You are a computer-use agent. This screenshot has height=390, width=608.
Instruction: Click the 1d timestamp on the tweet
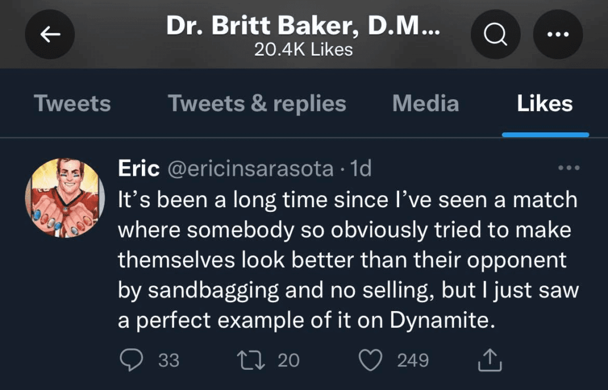point(361,169)
